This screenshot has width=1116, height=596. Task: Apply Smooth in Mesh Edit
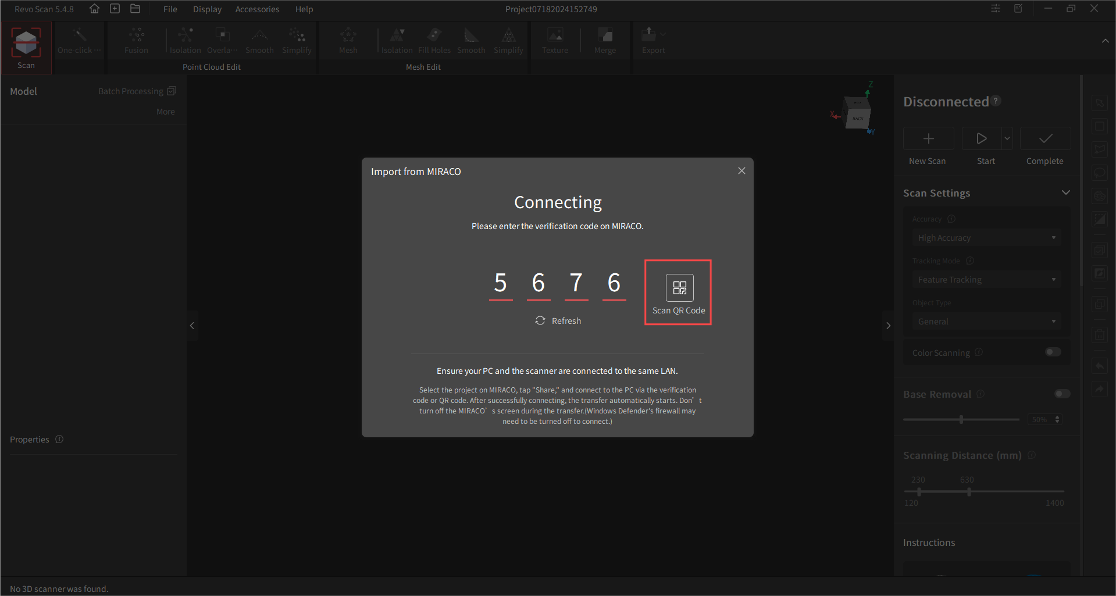[471, 41]
